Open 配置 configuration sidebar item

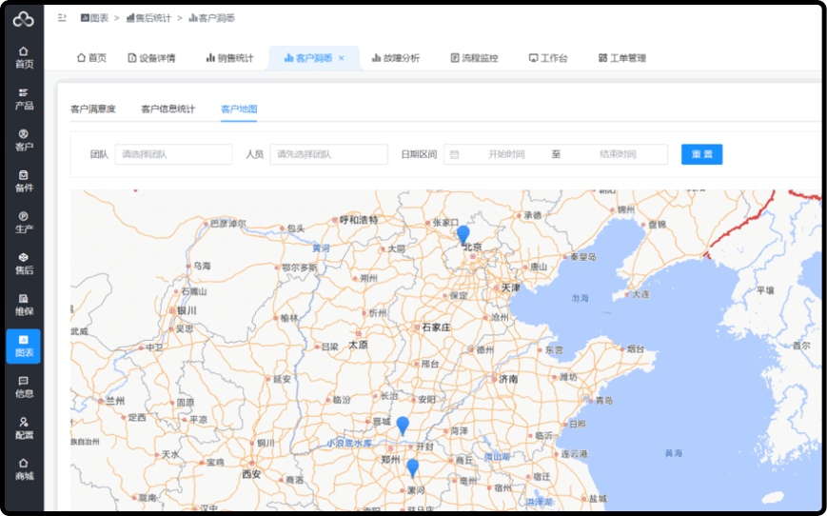(24, 427)
